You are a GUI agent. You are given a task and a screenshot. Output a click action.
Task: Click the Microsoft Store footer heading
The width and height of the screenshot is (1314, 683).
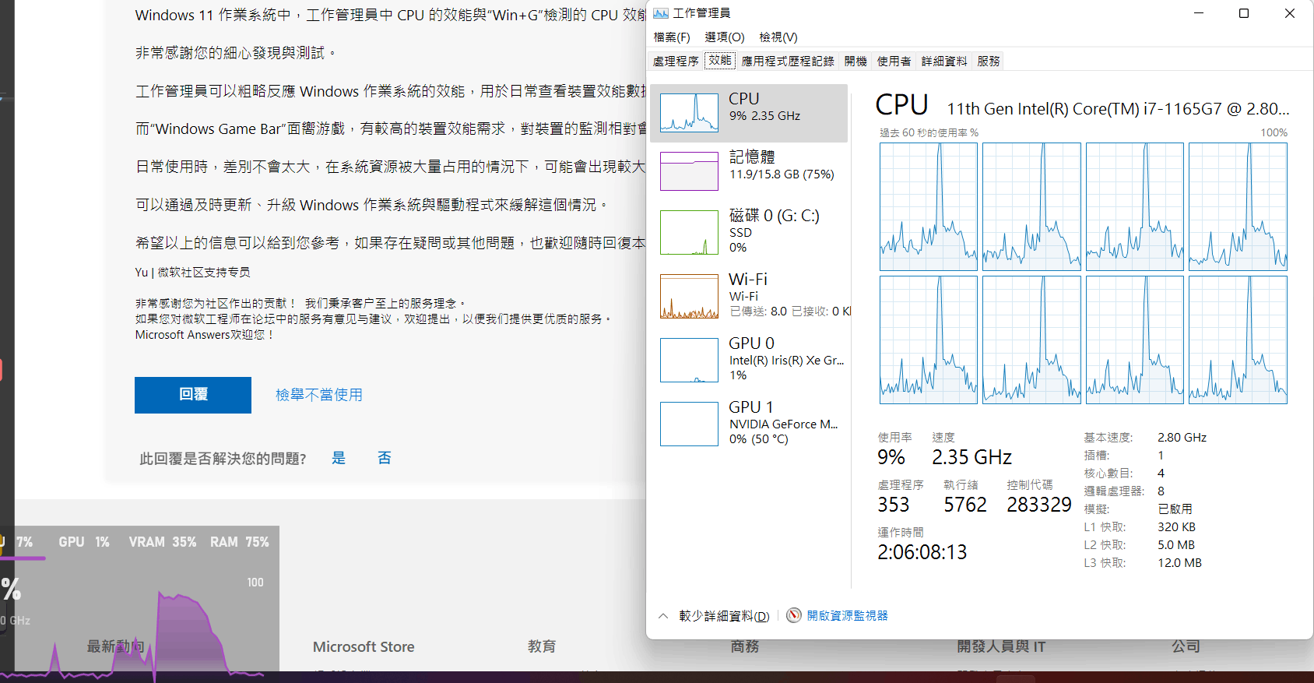tap(364, 646)
